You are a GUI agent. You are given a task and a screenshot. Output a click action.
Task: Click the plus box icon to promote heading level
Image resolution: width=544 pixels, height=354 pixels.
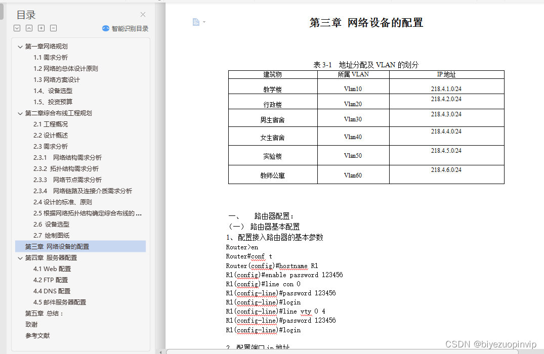click(41, 28)
